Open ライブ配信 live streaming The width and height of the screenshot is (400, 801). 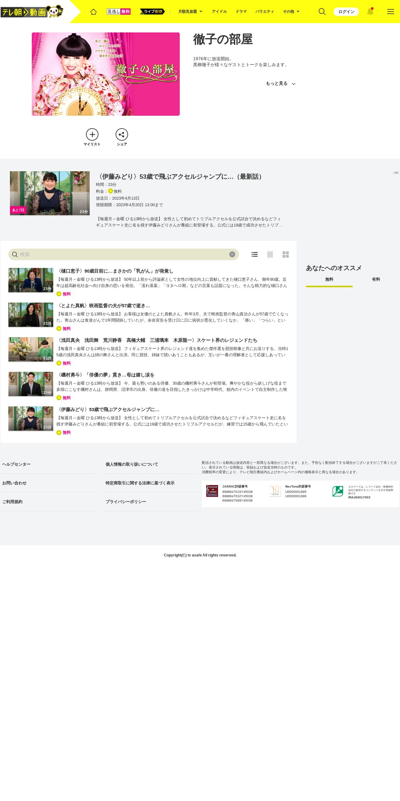152,12
